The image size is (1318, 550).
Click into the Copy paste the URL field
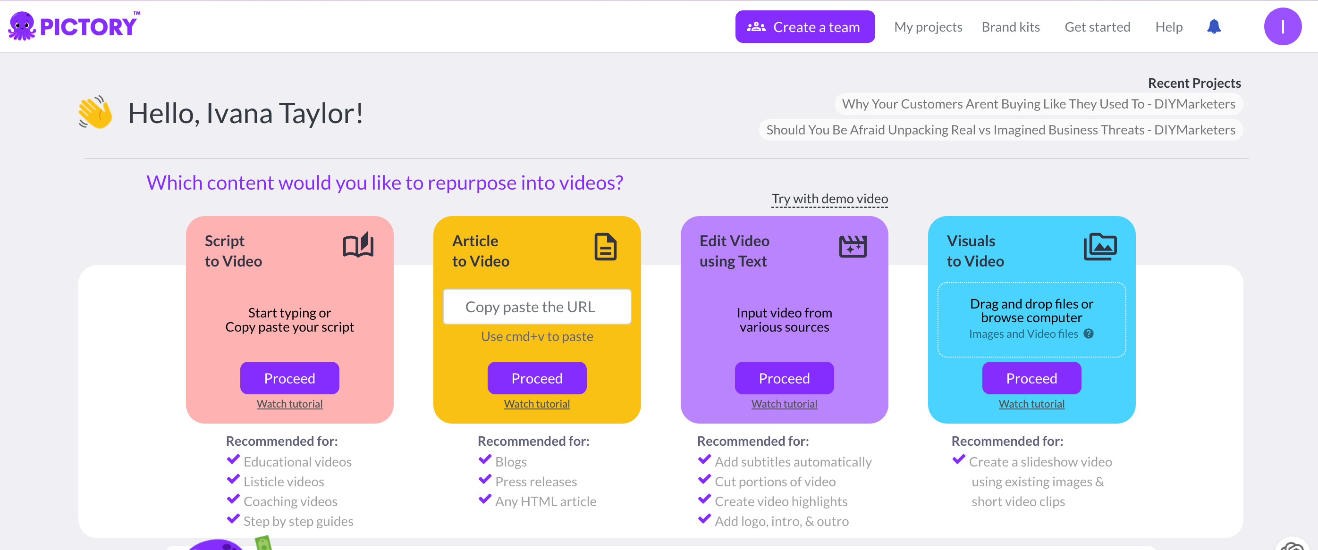tap(537, 307)
